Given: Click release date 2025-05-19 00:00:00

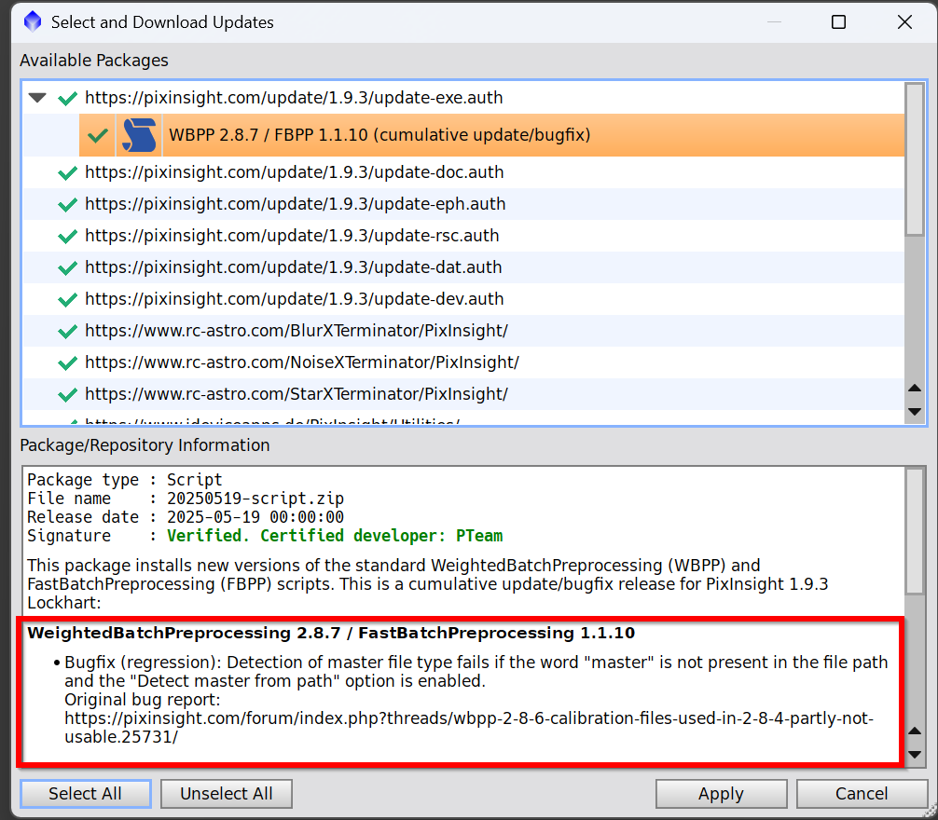Looking at the screenshot, I should [x=255, y=517].
